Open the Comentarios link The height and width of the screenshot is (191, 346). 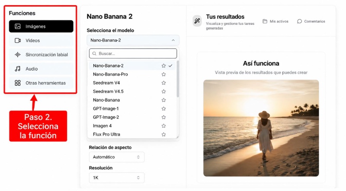[x=311, y=22]
